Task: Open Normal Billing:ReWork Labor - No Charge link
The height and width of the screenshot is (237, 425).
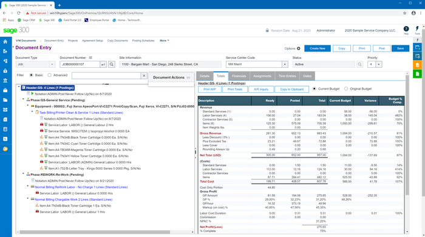Action: (x=81, y=187)
